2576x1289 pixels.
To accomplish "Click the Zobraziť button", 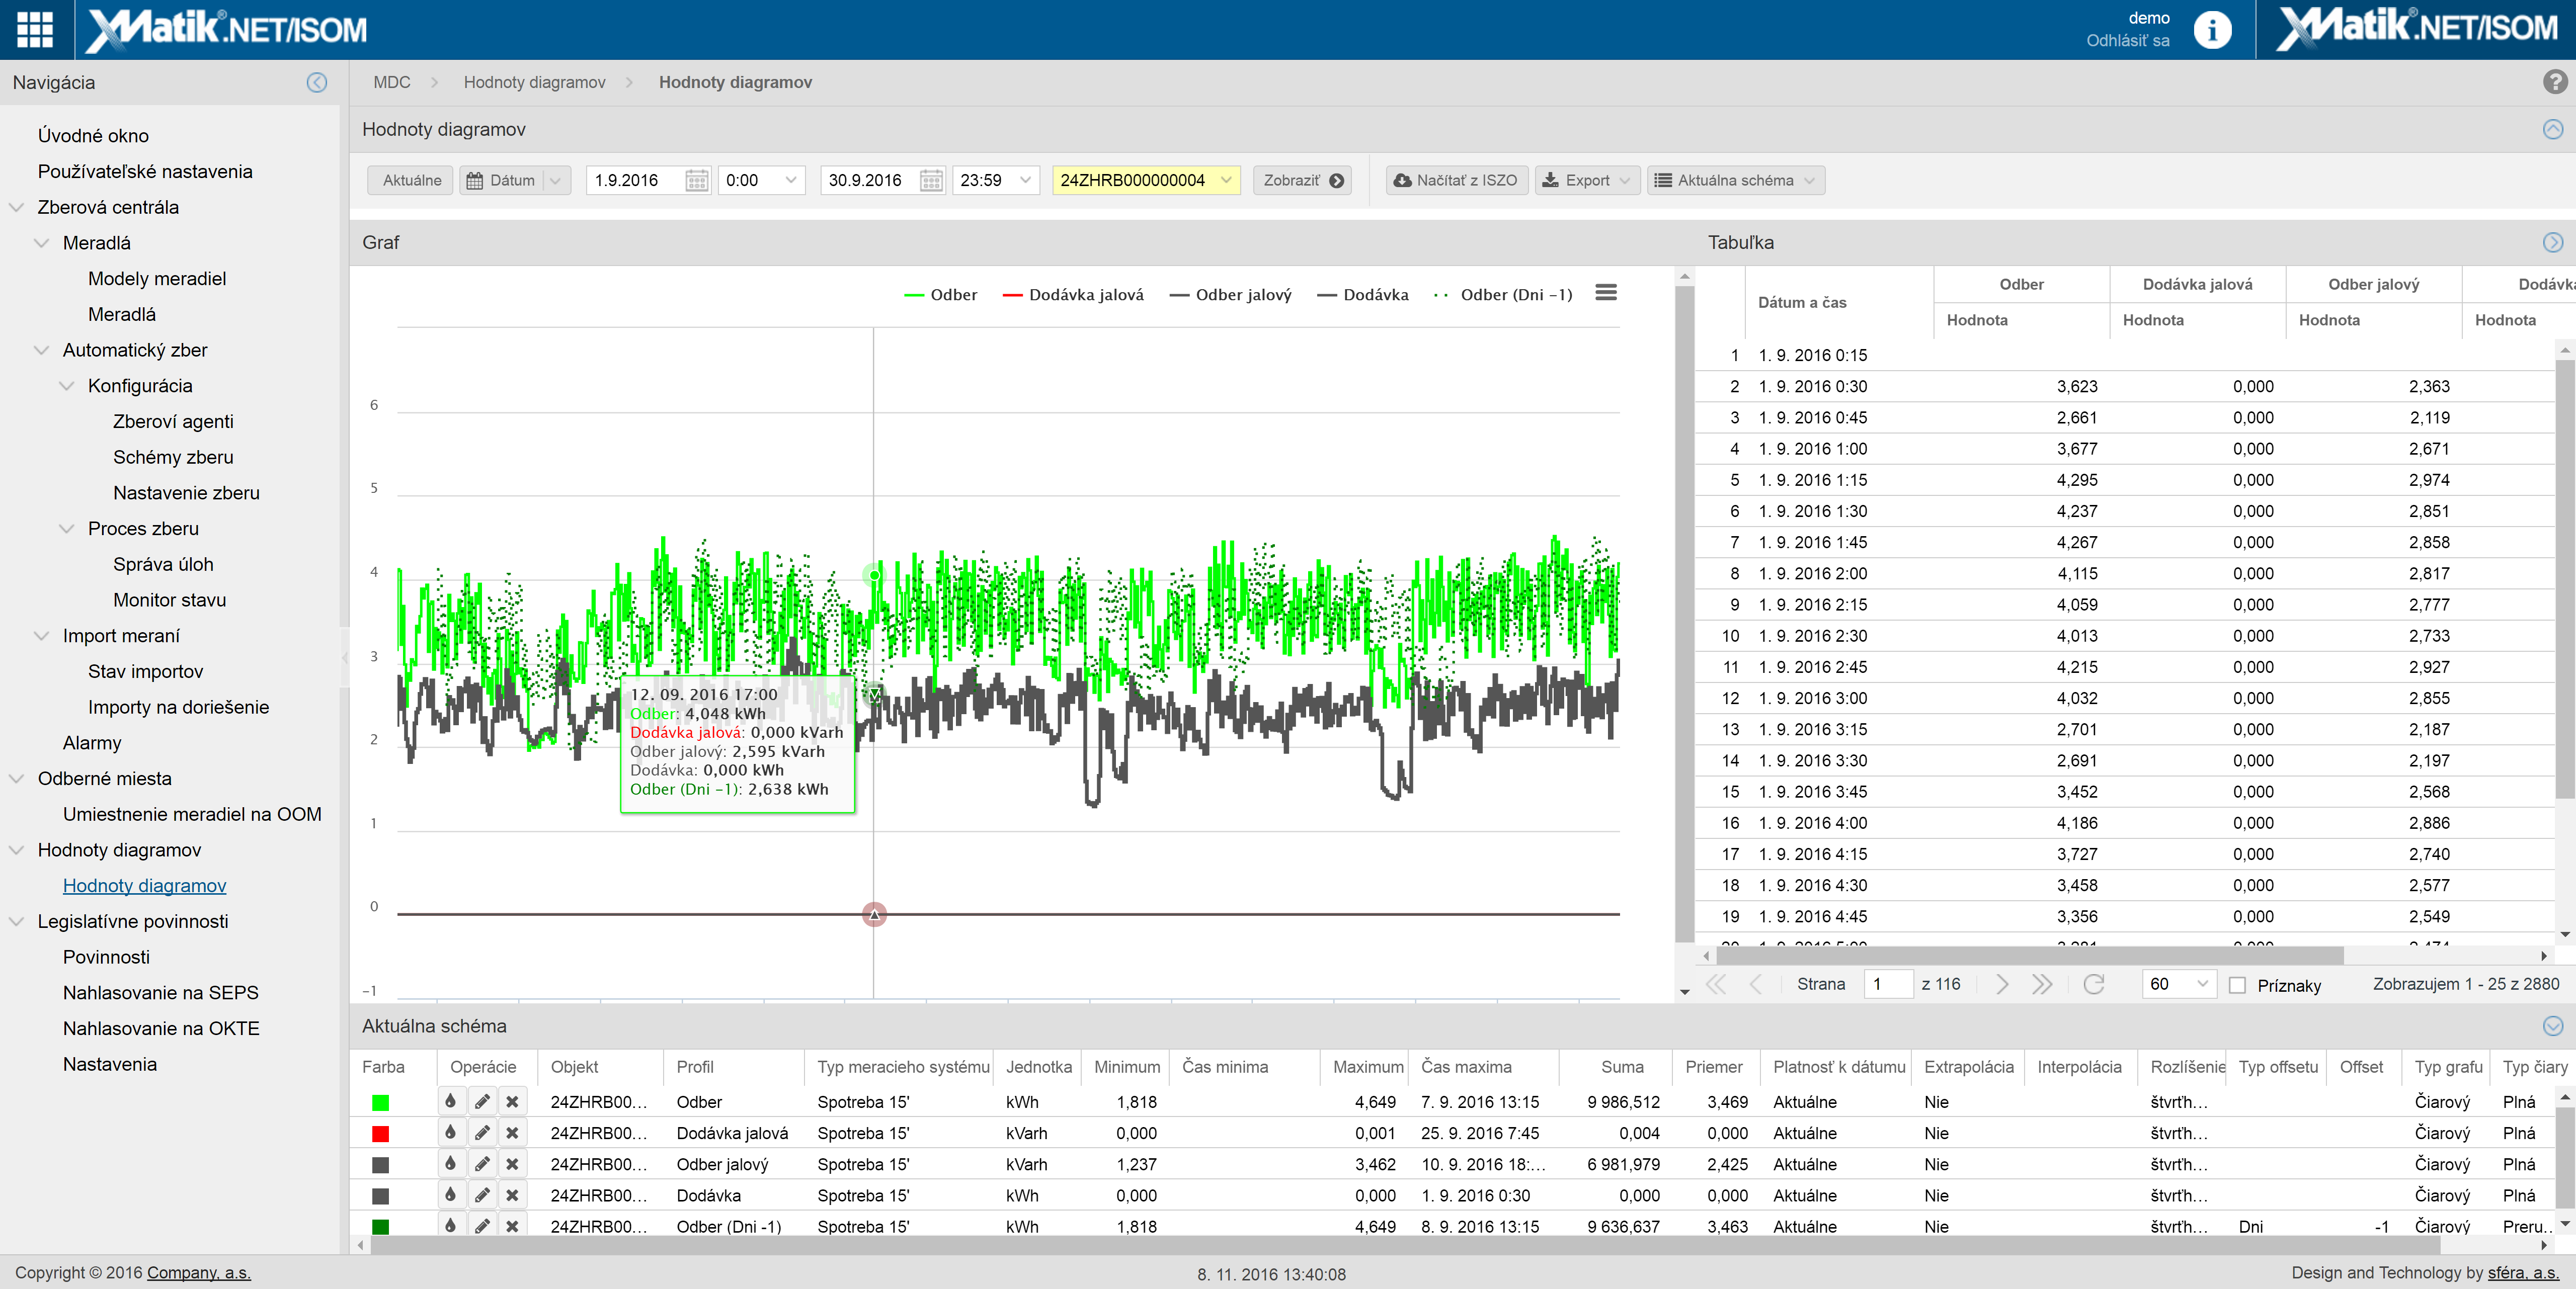I will [1302, 180].
